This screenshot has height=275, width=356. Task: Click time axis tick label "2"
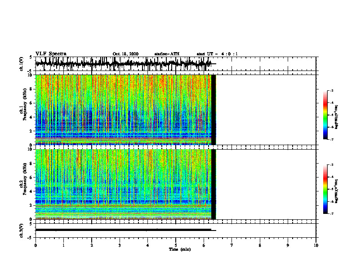point(92,245)
